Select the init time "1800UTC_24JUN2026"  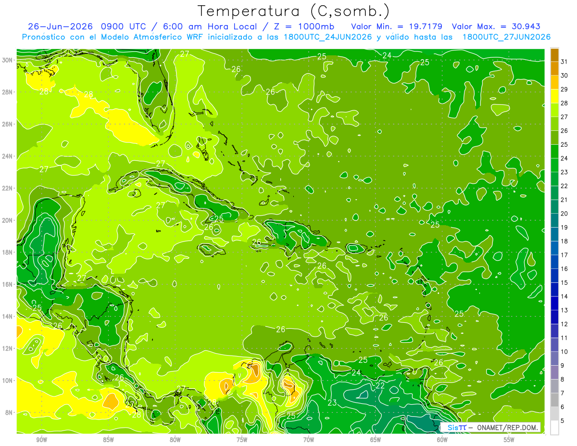[327, 37]
